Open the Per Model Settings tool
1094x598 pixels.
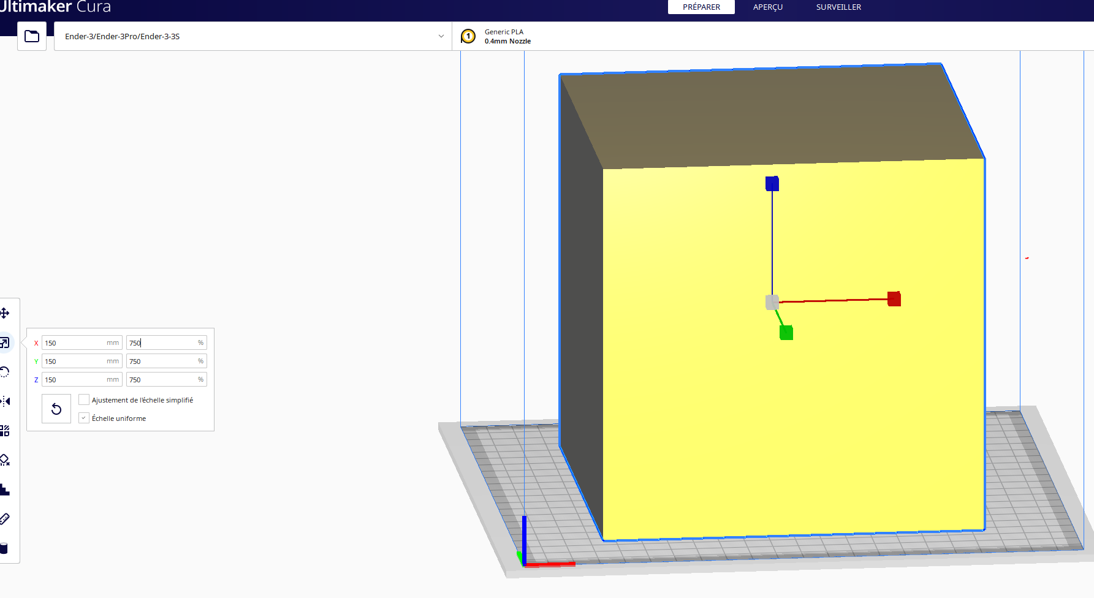pos(4,431)
